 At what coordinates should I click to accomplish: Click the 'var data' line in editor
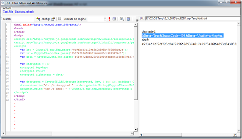point(77,57)
